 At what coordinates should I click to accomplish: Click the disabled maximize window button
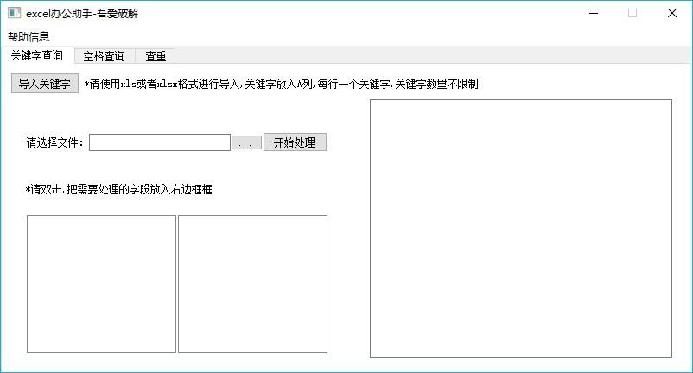[x=633, y=13]
